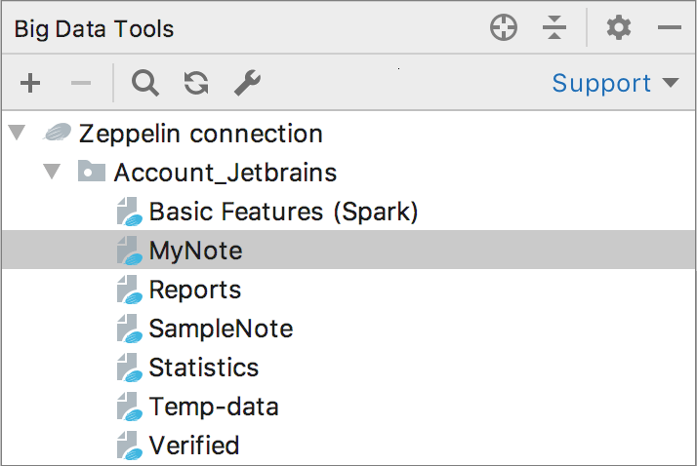
Task: Click the Account_Jetbrains folder icon
Action: coord(91,173)
